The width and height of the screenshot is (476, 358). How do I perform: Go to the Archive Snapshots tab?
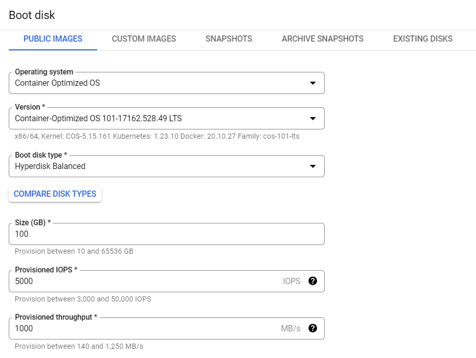coord(323,39)
